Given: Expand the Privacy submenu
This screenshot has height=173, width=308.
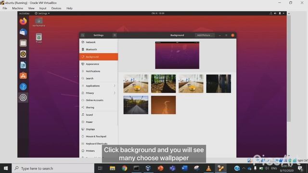Looking at the screenshot, I should (99, 93).
